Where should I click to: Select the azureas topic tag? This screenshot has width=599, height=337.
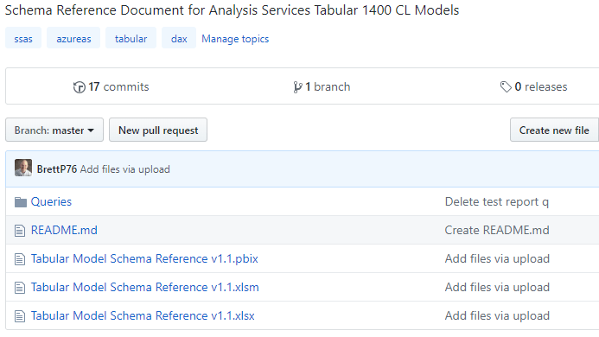point(73,38)
